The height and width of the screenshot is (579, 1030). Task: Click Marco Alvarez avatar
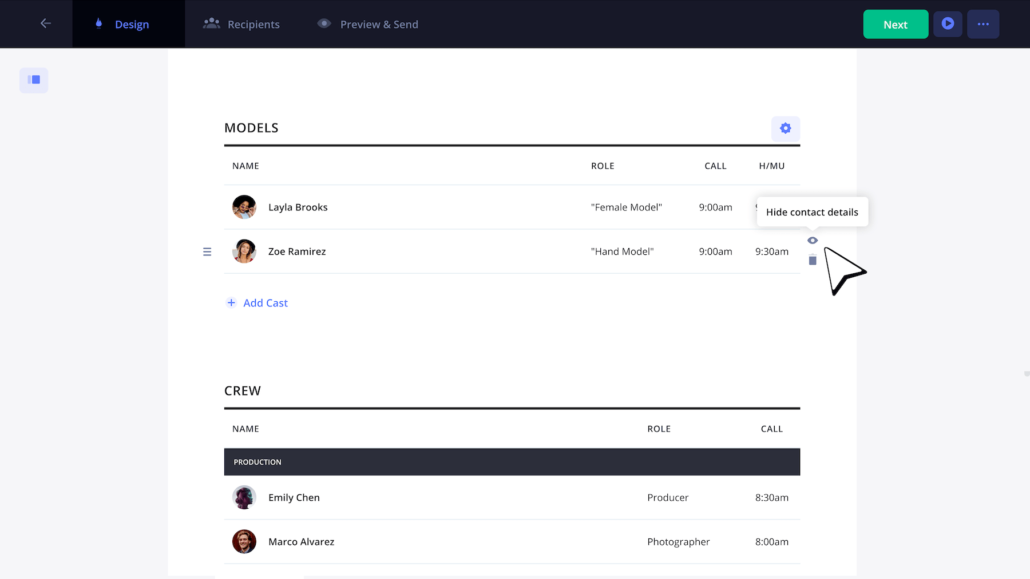pos(244,541)
